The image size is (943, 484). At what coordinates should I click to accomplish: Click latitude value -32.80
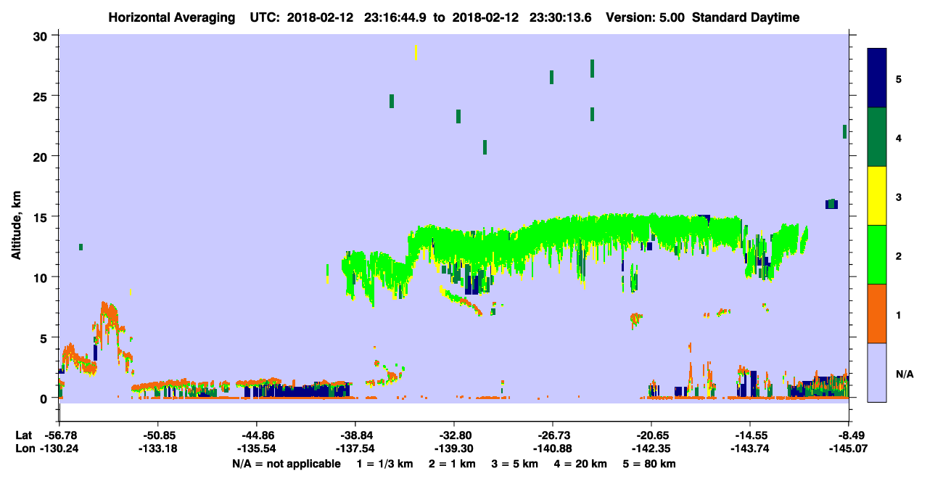pos(454,435)
